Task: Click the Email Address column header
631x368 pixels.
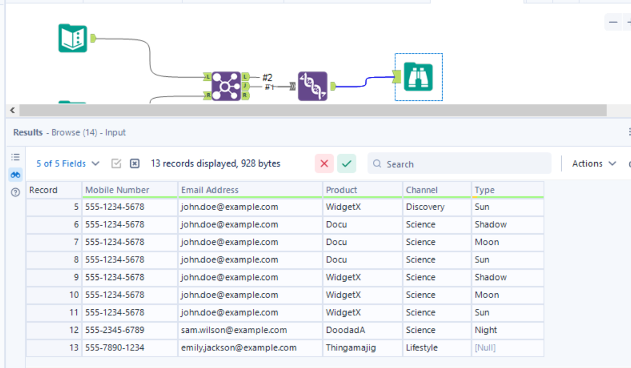Action: pos(210,190)
